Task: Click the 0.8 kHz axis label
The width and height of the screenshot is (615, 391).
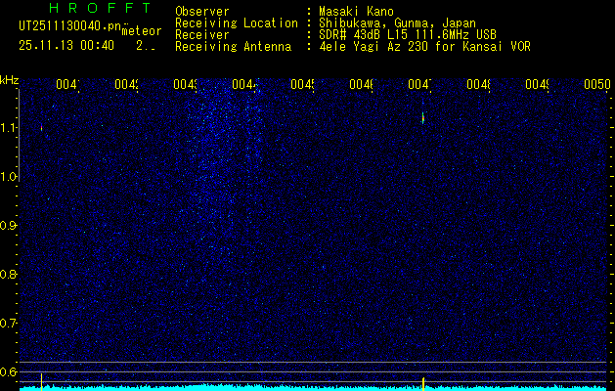Action: 8,274
